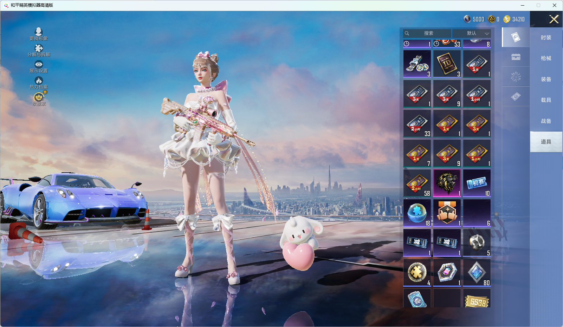Select the black lion head item
Image resolution: width=563 pixels, height=327 pixels.
(447, 183)
